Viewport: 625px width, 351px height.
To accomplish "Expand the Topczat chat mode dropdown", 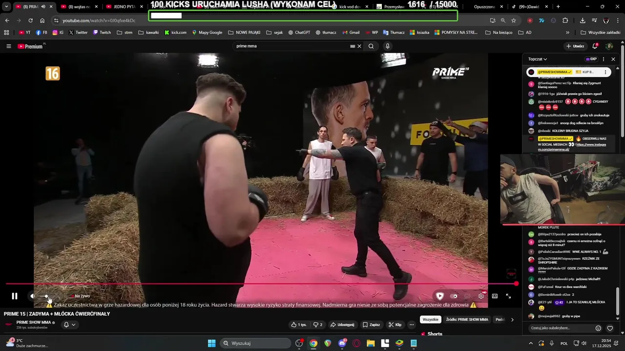I will click(537, 59).
